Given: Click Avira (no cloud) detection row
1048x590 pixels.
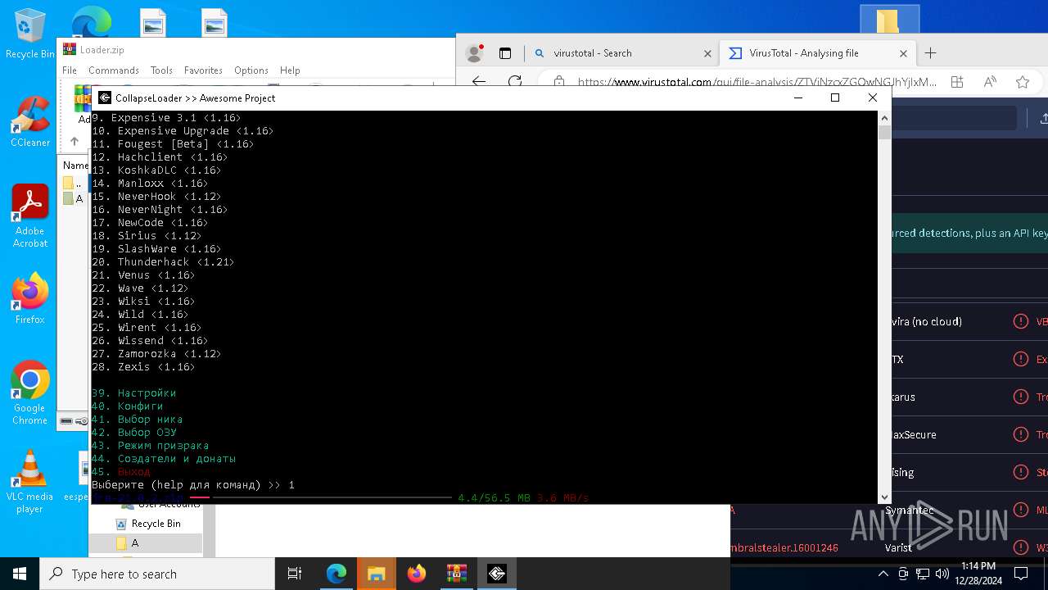Looking at the screenshot, I should tap(969, 321).
